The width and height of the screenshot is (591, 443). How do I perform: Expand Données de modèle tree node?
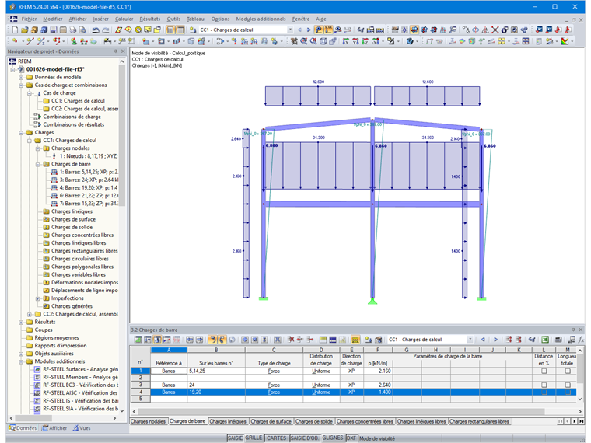pos(21,77)
